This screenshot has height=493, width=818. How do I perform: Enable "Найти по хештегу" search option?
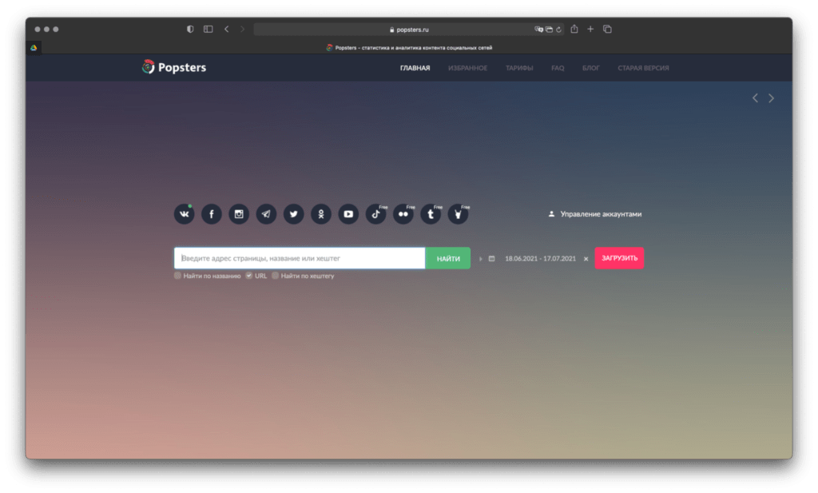point(276,276)
